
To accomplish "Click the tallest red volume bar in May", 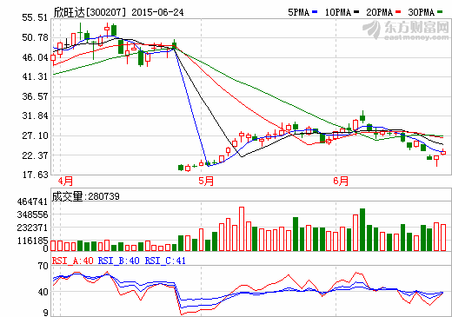I will pyautogui.click(x=242, y=228).
